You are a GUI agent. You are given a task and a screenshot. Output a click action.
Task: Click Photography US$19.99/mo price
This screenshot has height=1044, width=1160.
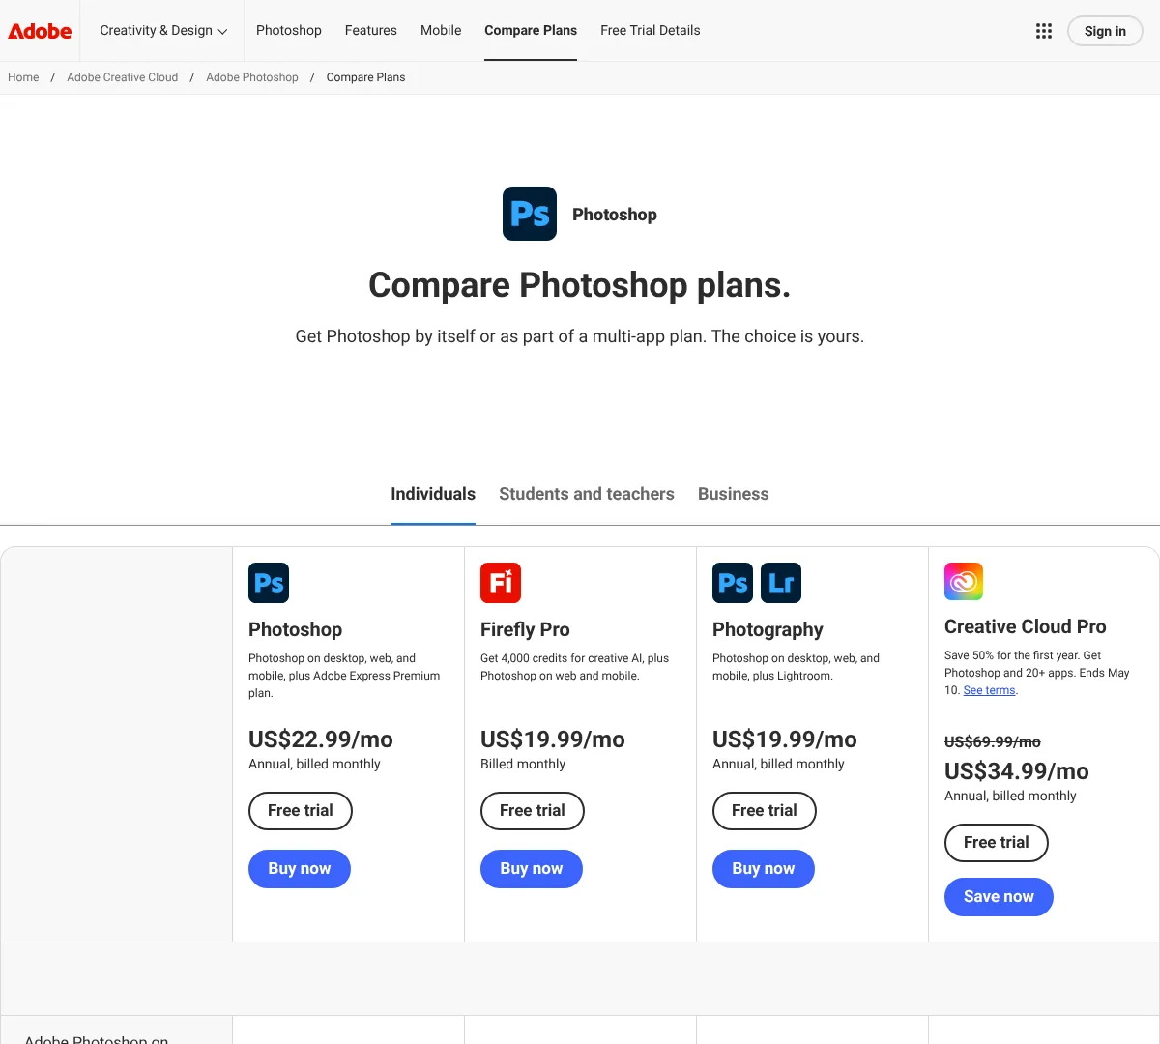click(785, 739)
